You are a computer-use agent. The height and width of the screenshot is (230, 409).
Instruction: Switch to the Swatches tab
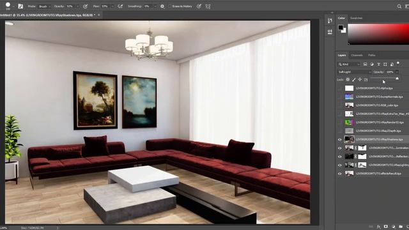pos(356,18)
